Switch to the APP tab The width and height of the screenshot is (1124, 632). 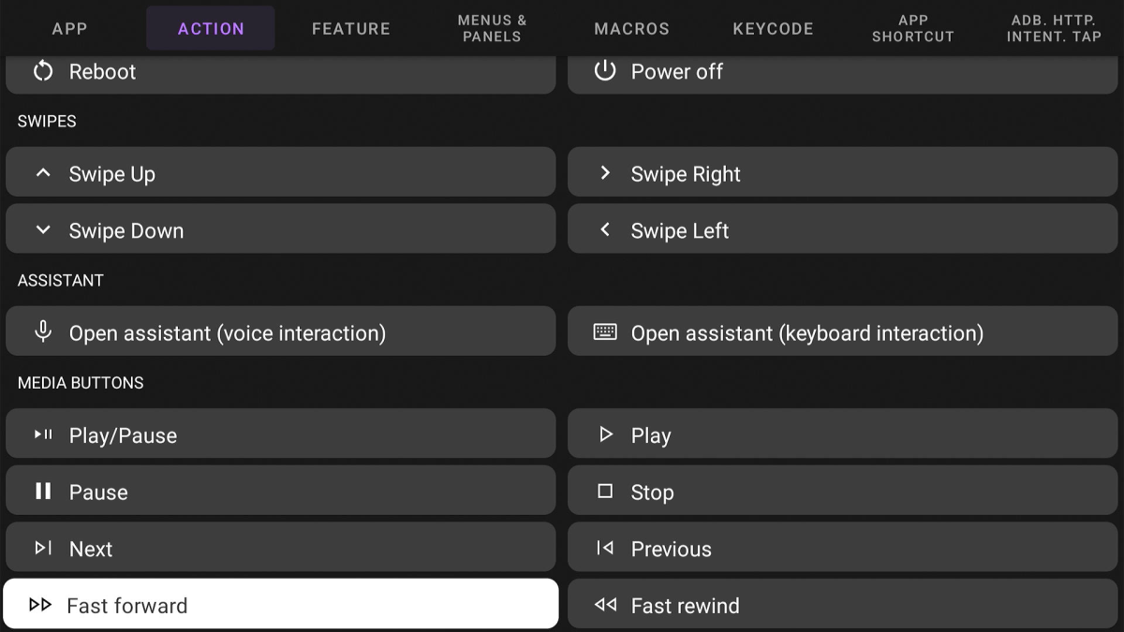tap(69, 28)
